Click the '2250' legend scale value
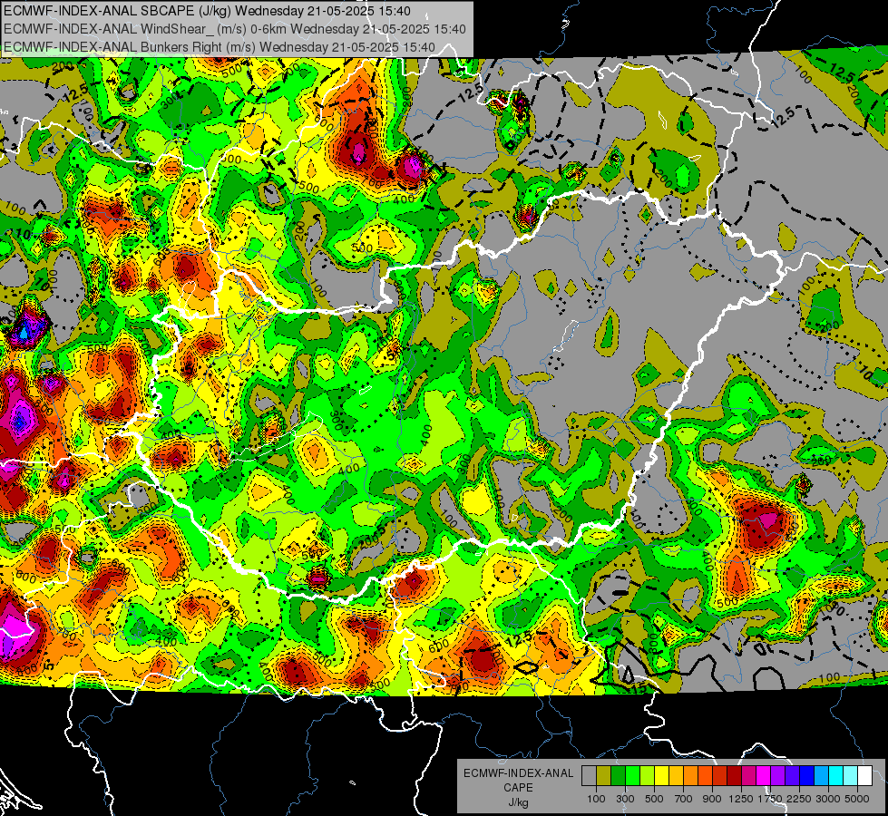Image resolution: width=888 pixels, height=816 pixels. pyautogui.click(x=798, y=799)
